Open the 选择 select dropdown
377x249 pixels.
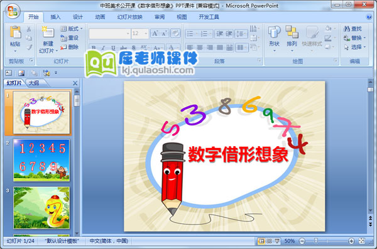(354, 47)
